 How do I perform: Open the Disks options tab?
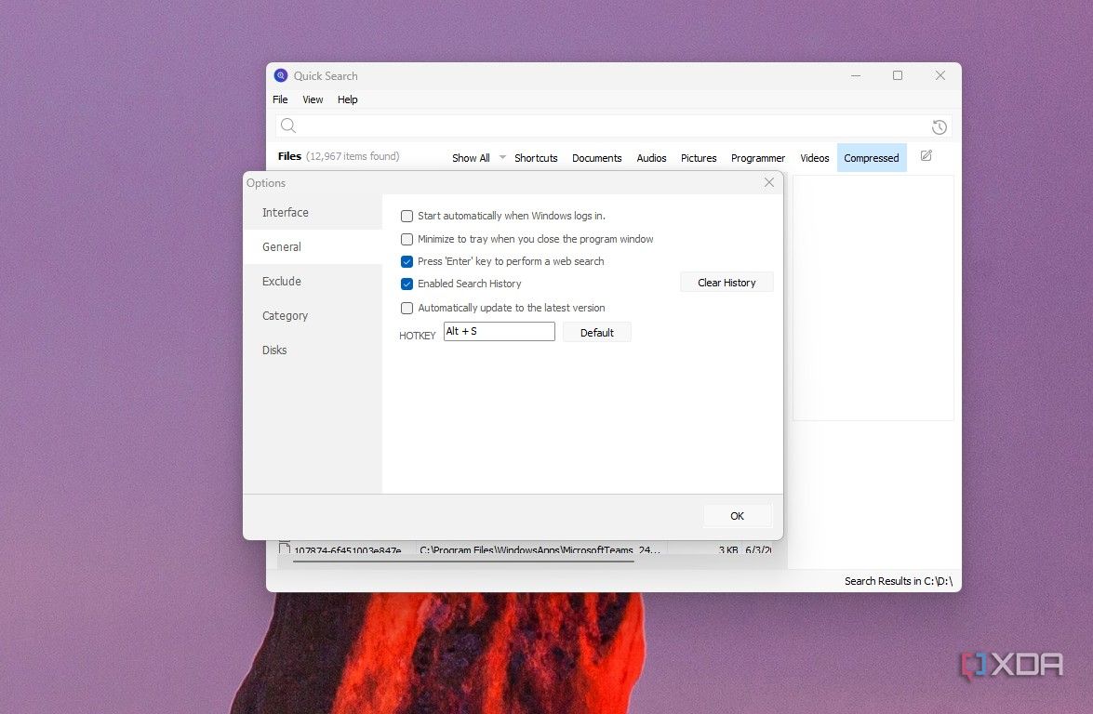(x=313, y=350)
